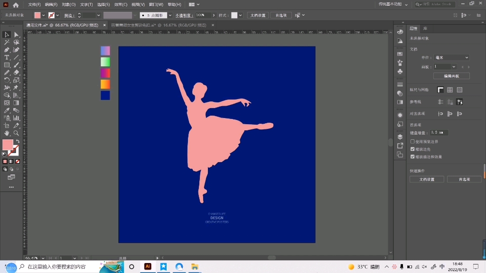The image size is (486, 273).
Task: Show the grid using the grid icon
Action: pos(450,90)
